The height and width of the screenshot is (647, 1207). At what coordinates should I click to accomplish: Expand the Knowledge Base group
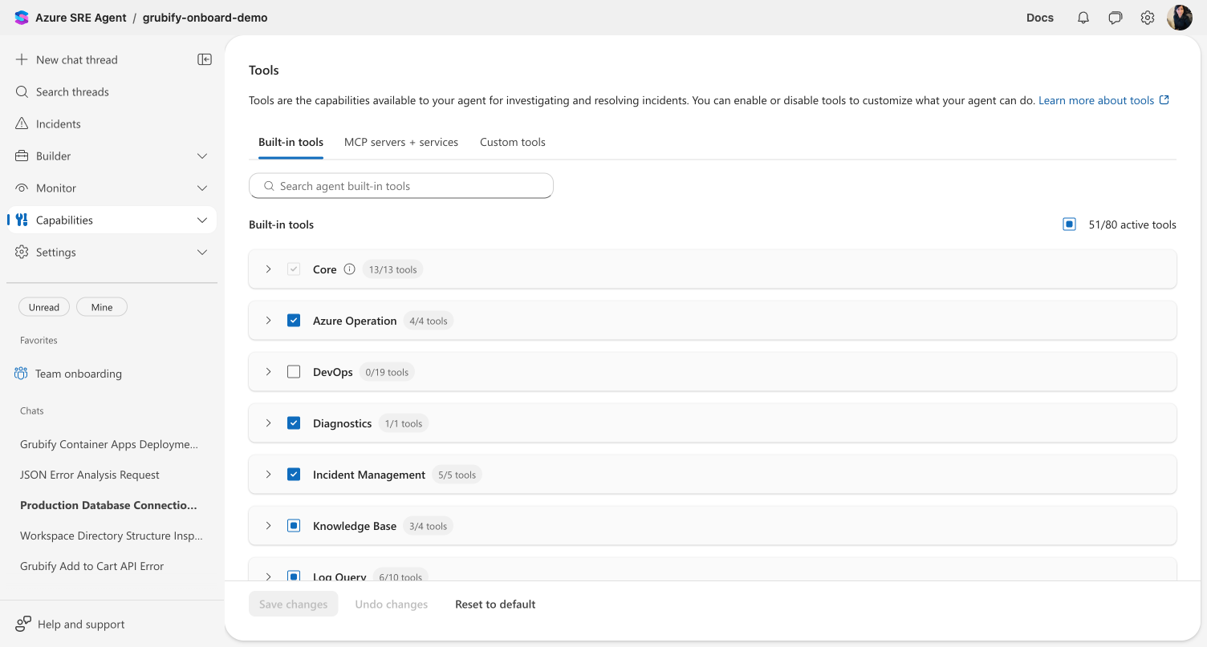(269, 526)
